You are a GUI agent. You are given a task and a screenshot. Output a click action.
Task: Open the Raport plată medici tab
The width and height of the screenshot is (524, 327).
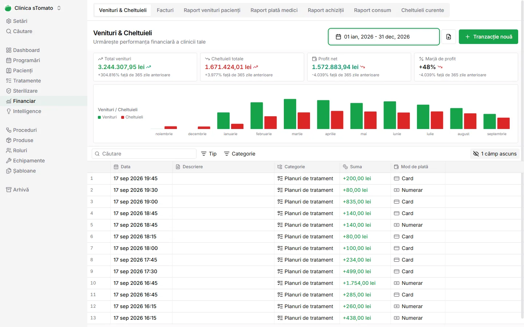pyautogui.click(x=274, y=10)
